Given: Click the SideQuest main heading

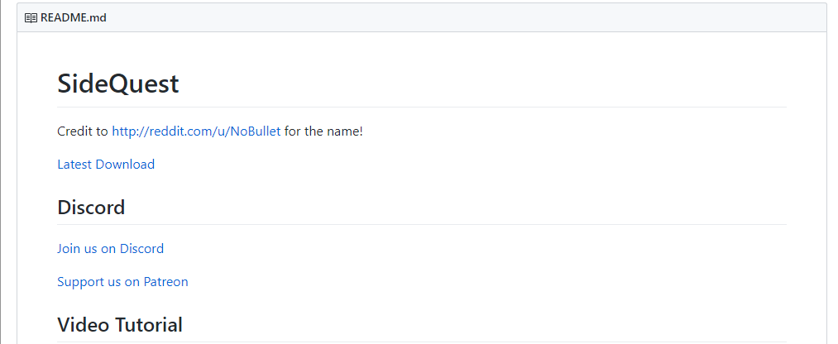Looking at the screenshot, I should tap(118, 84).
